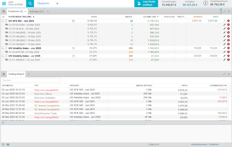The height and width of the screenshot is (147, 232).
Task: Click Kauf price 20,625
Action: [214, 56]
